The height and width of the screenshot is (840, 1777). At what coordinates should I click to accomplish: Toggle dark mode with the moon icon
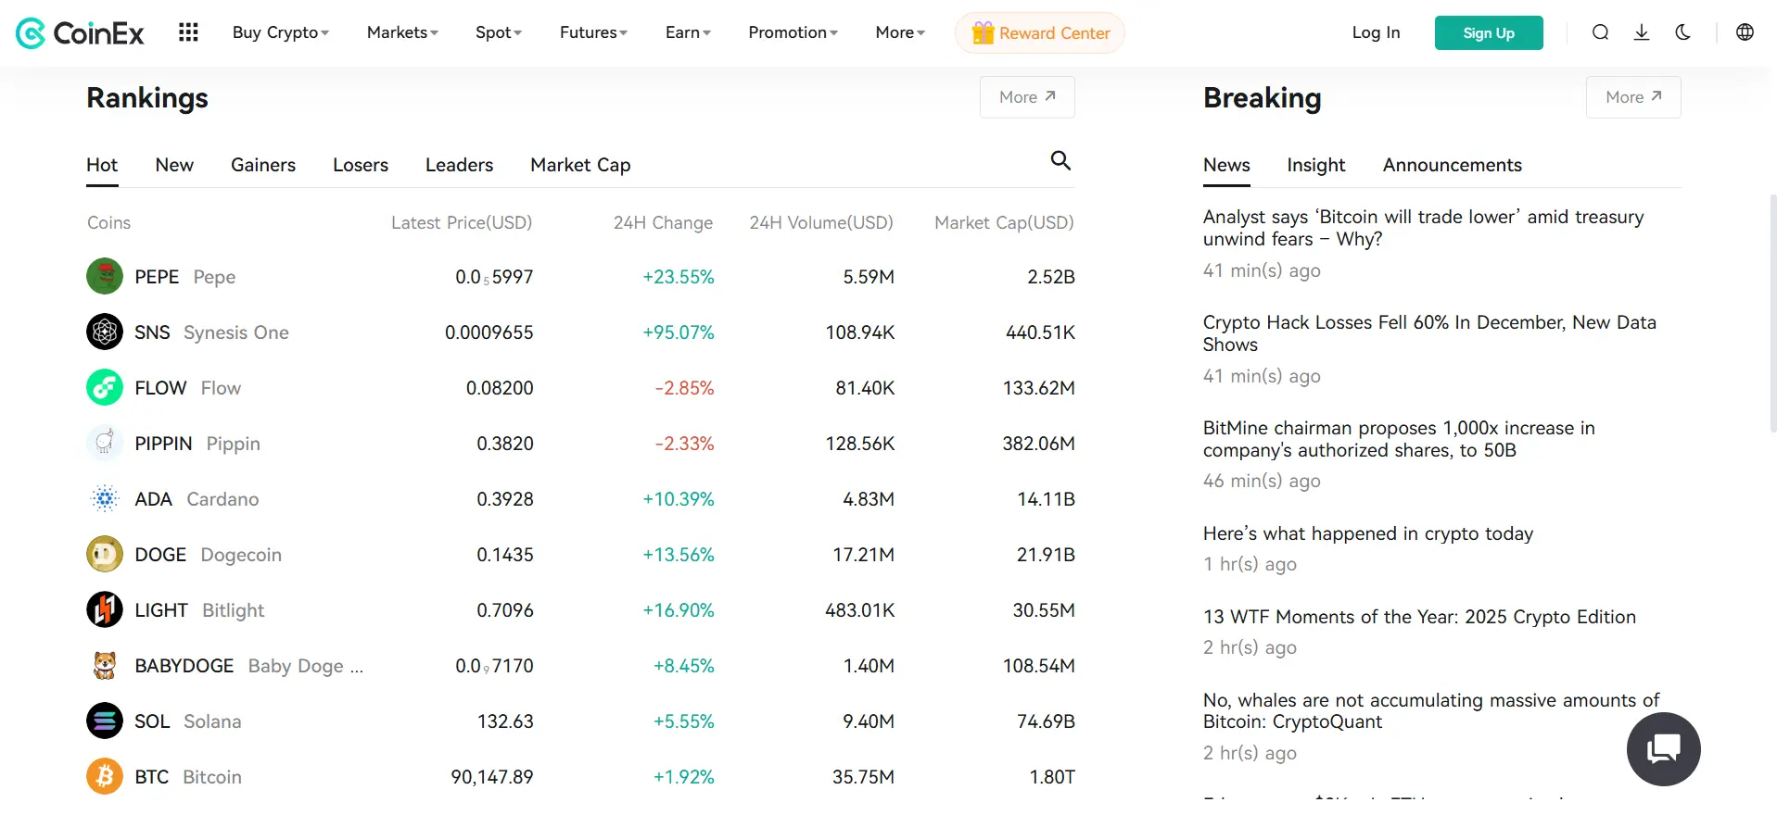(1682, 32)
